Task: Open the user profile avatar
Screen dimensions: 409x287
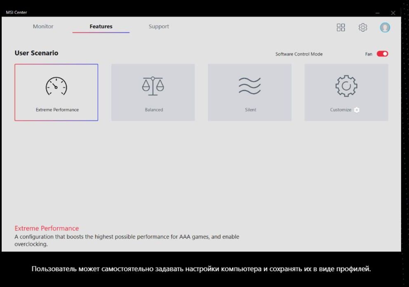Action: point(385,27)
